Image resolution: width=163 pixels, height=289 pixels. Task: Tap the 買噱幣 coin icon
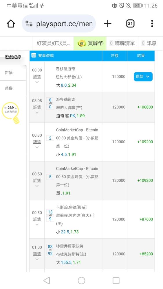(x=82, y=44)
